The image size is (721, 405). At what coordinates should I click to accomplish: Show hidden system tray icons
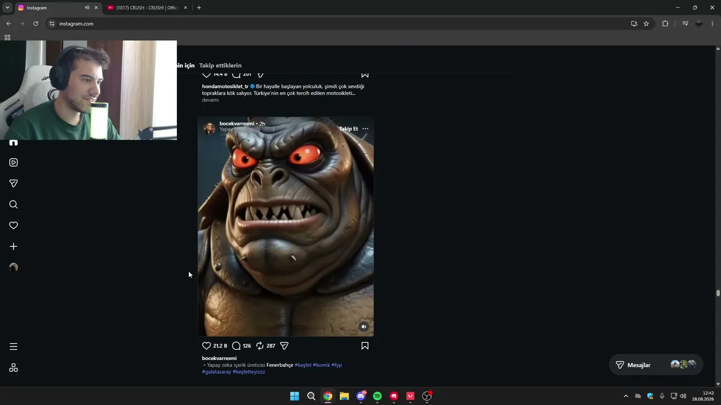pyautogui.click(x=626, y=396)
